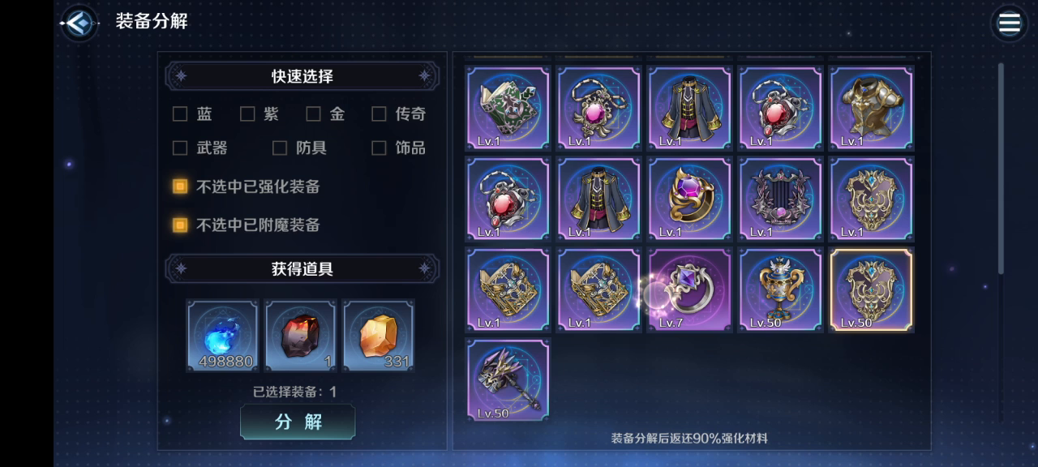Click the 分解 button

pos(298,422)
